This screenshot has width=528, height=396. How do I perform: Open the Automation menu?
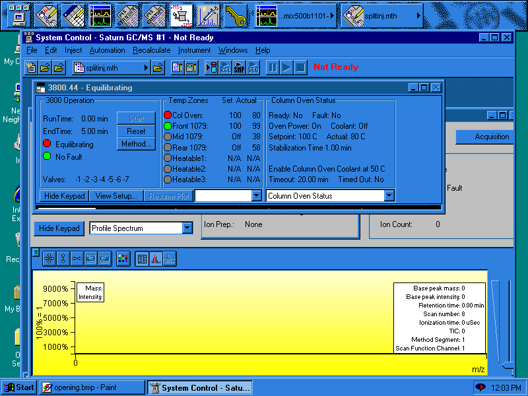[x=107, y=50]
